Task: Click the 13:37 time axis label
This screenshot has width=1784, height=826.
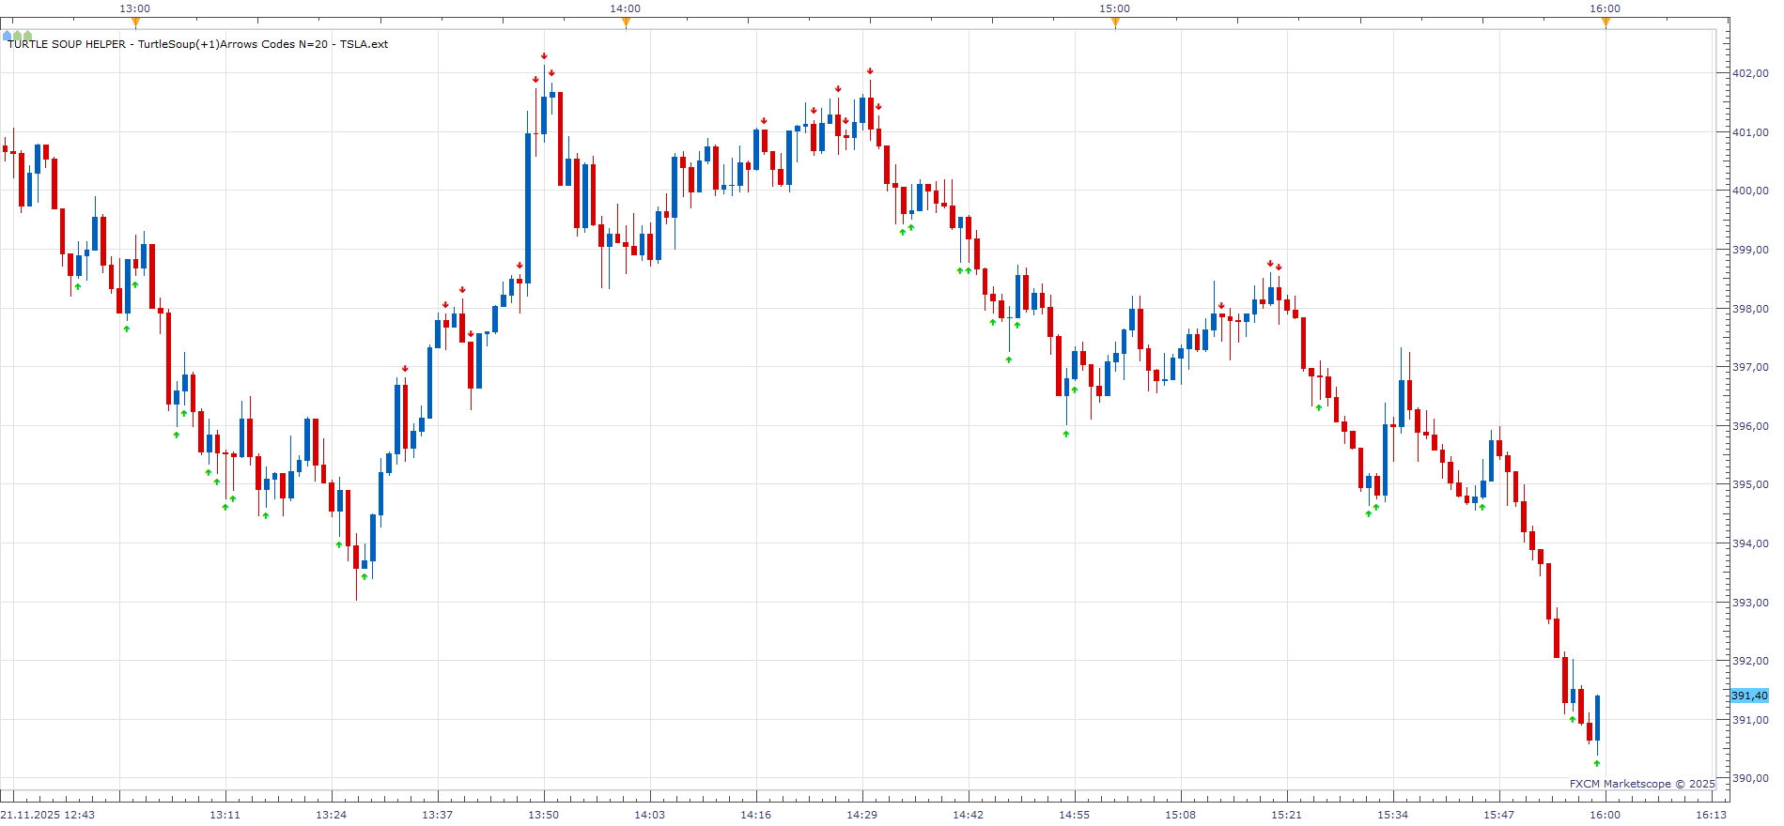Action: pyautogui.click(x=437, y=815)
